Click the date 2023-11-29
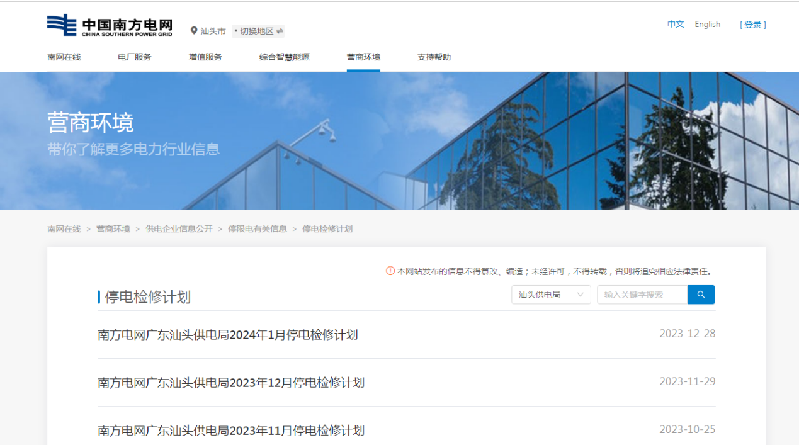The image size is (799, 445). point(688,381)
